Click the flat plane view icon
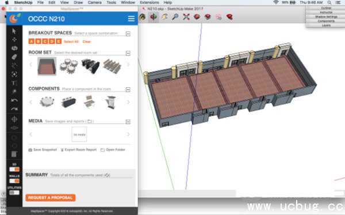Viewport: 345px width, 215px height. (x=14, y=128)
